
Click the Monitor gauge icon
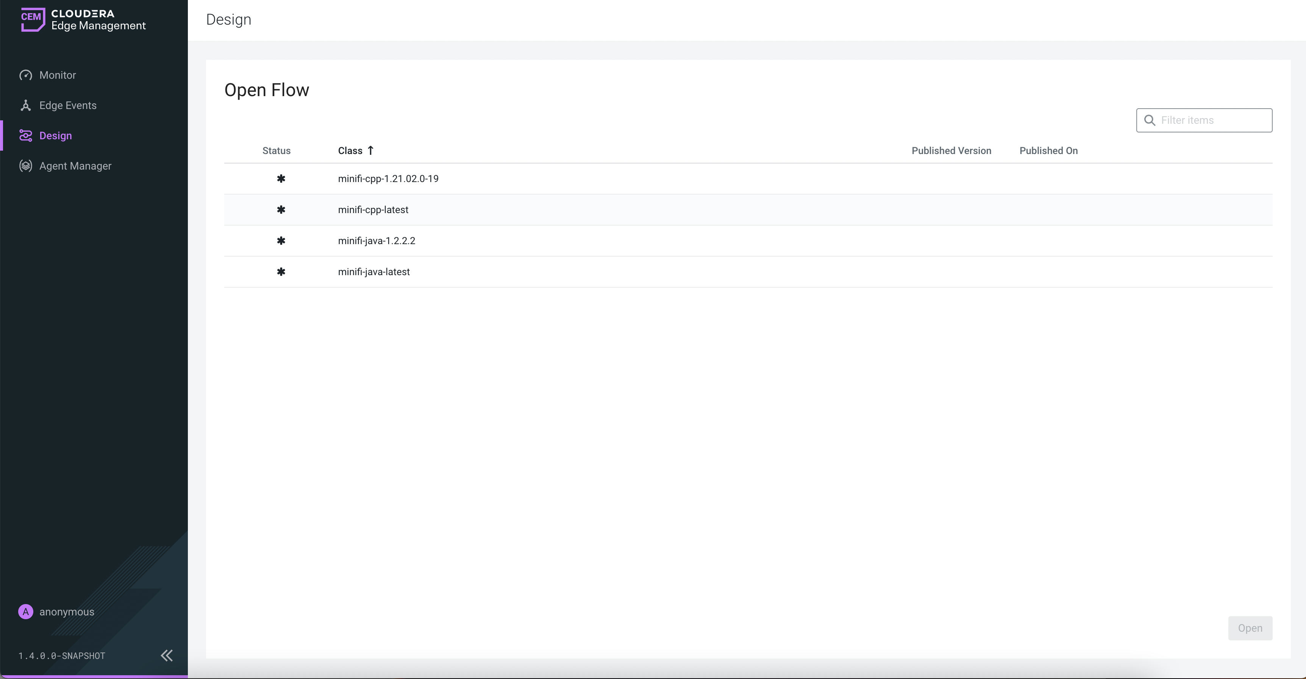click(25, 75)
